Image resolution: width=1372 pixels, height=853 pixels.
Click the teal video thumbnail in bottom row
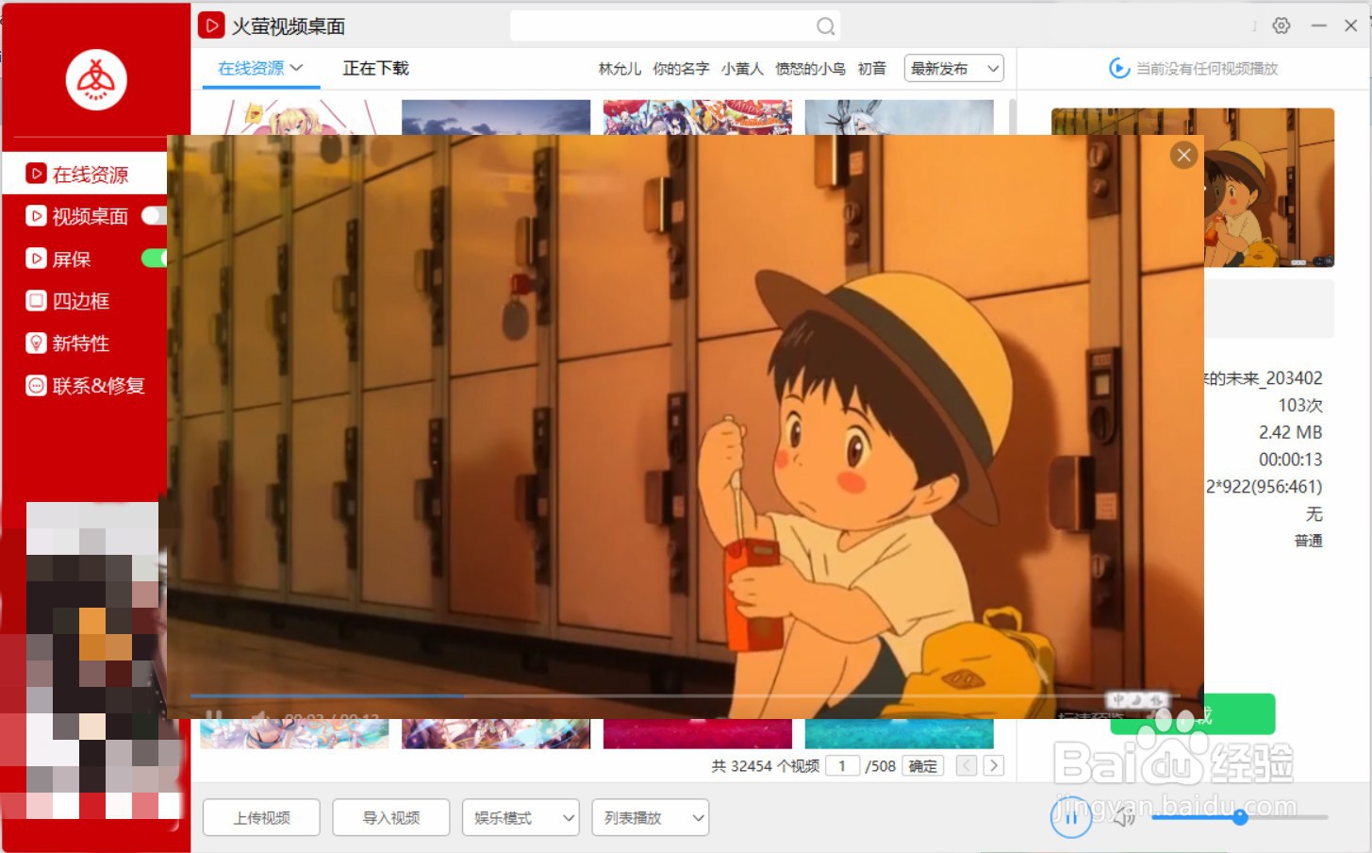click(x=899, y=733)
